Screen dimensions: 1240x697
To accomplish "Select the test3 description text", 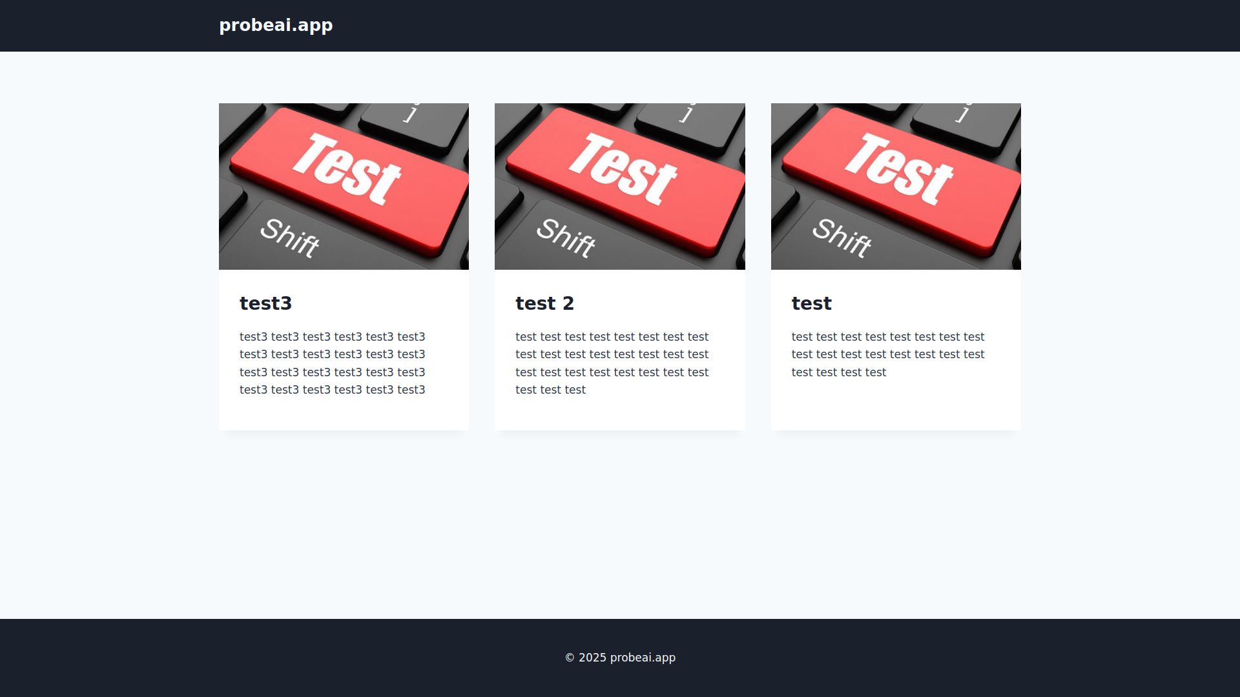I will click(332, 363).
